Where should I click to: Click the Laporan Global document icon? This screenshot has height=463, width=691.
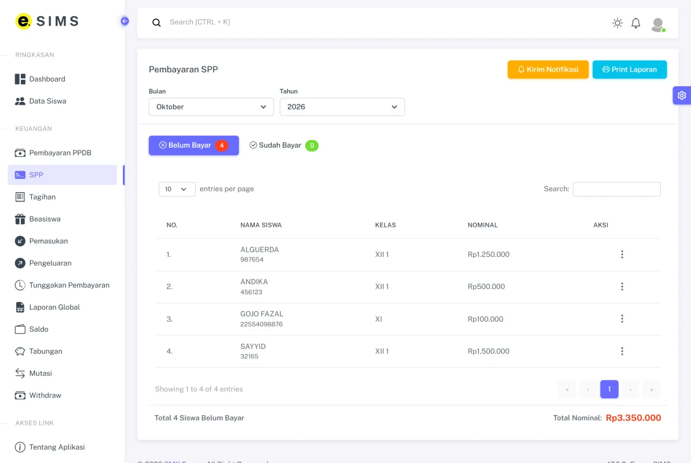tap(20, 307)
